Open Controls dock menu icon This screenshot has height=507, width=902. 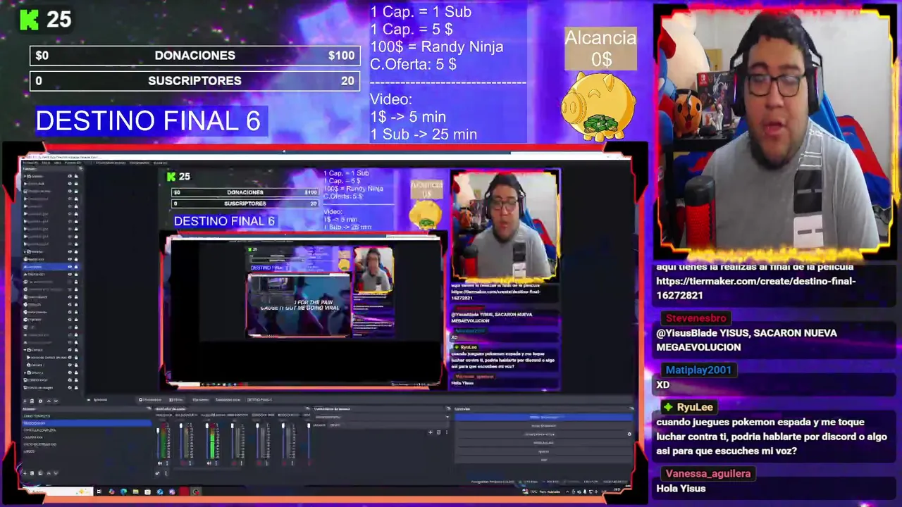coord(631,408)
